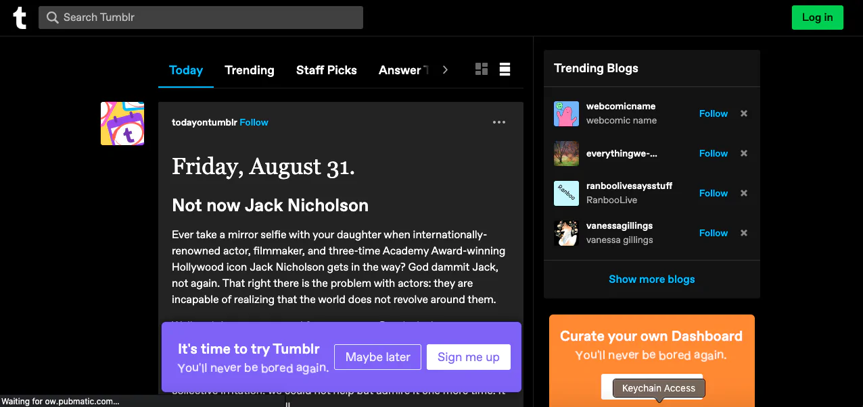Follow the everythingwe- blog
Viewport: 863px width, 407px height.
(x=714, y=153)
